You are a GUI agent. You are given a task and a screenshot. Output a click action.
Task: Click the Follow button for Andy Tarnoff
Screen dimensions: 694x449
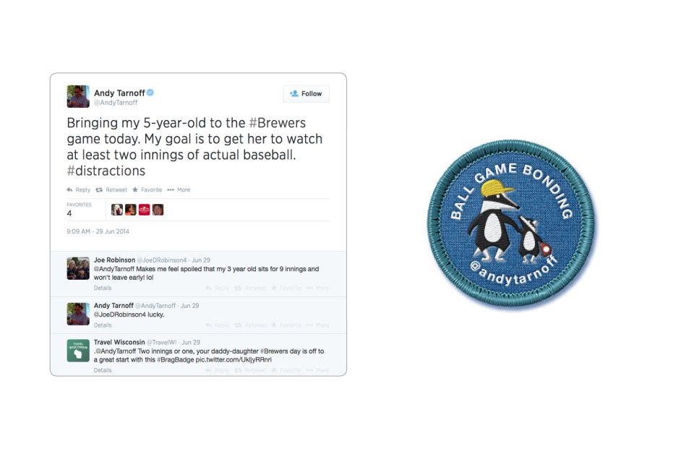[x=306, y=94]
